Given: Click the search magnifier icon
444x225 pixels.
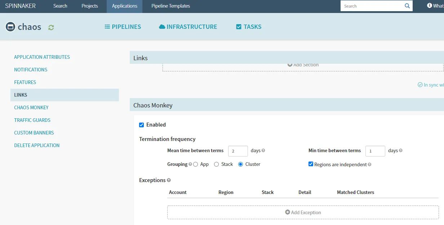Looking at the screenshot, I should pos(407,6).
